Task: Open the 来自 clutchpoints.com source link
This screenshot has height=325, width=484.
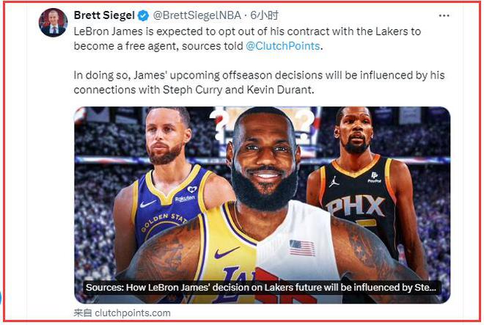Action: (x=122, y=313)
